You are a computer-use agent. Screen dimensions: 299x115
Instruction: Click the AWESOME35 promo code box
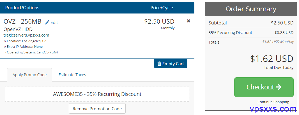[x=97, y=94]
